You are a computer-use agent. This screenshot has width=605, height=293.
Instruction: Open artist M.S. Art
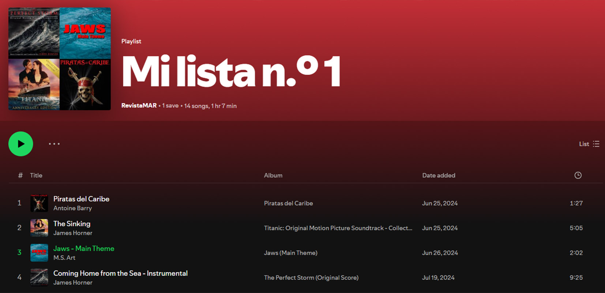click(x=64, y=258)
